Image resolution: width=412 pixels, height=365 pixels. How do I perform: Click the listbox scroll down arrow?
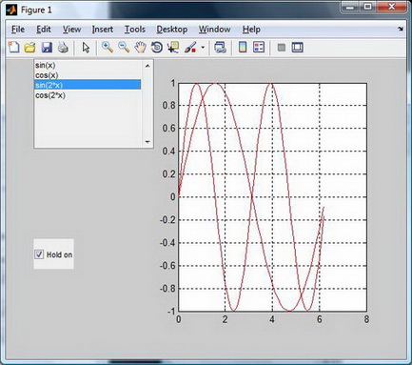pos(147,142)
